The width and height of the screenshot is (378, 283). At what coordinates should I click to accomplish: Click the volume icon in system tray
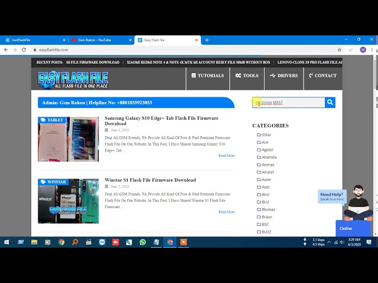[x=342, y=242]
